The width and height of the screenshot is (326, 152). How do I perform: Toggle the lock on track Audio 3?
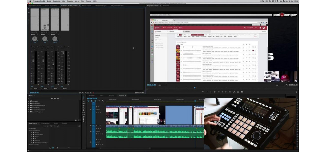[x=91, y=142]
